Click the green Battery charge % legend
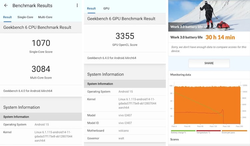Viewport: 250px width, 146px height. coord(183,132)
